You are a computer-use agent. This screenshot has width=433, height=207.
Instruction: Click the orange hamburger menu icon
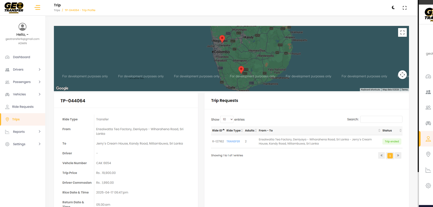click(x=38, y=8)
